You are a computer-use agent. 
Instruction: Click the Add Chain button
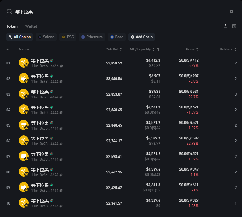point(142,37)
